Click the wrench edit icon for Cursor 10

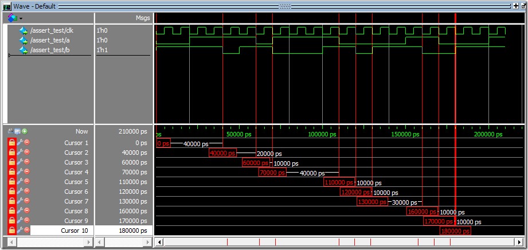19,231
